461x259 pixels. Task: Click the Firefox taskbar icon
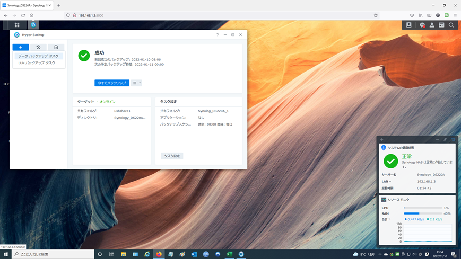pyautogui.click(x=159, y=254)
